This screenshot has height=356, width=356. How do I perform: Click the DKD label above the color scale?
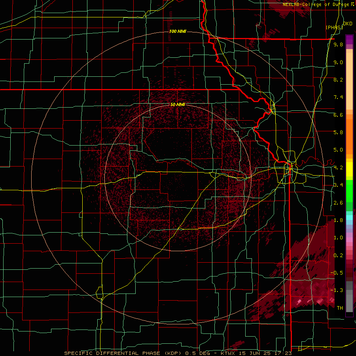point(348,24)
